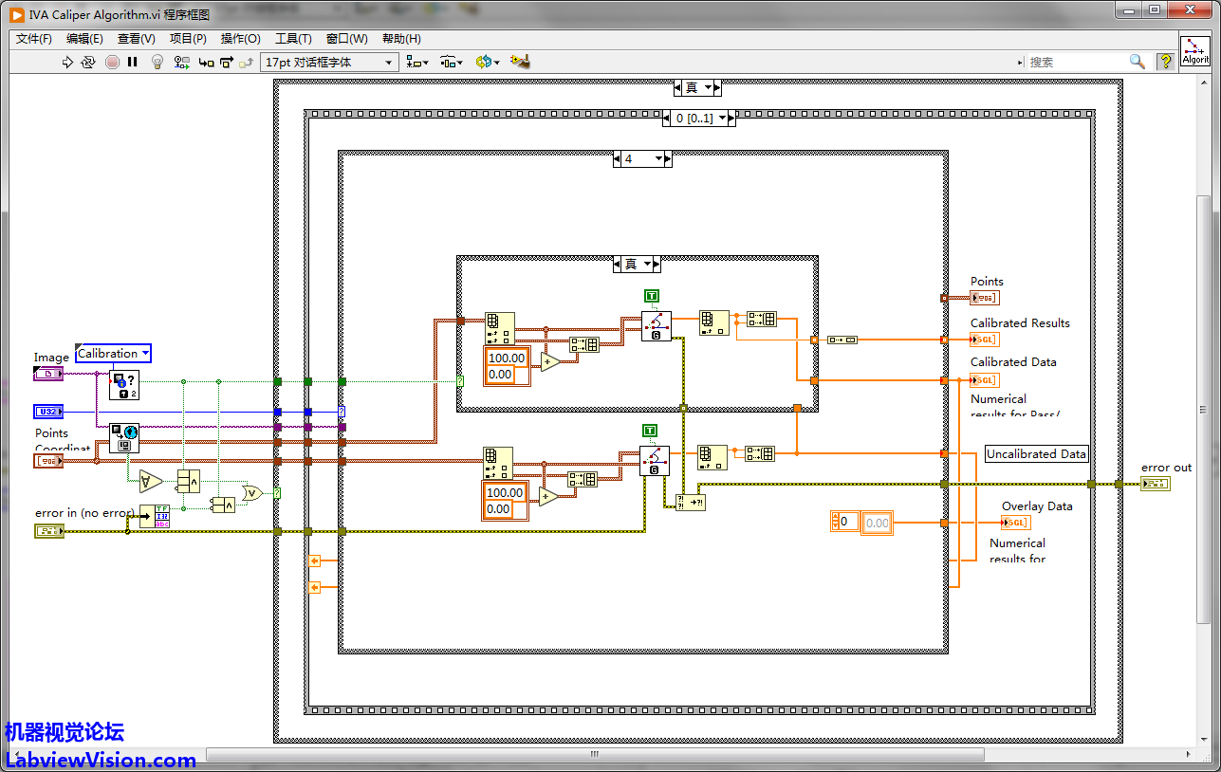The height and width of the screenshot is (772, 1221).
Task: Click the Step Into debugging icon
Action: click(x=206, y=63)
